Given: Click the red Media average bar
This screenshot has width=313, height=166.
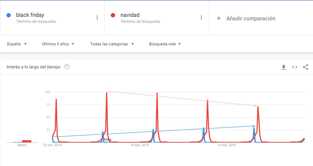Looking at the screenshot, I should pos(27,141).
